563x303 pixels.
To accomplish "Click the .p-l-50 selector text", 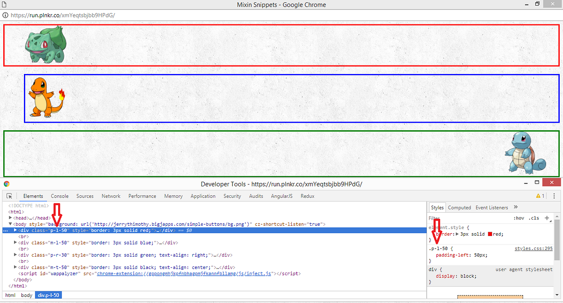I will [437, 249].
